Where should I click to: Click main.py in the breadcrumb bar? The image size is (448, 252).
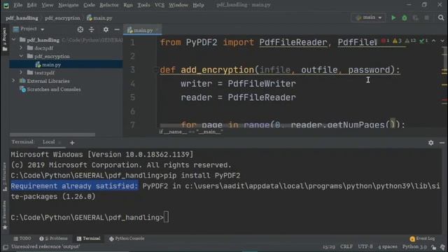[99, 18]
